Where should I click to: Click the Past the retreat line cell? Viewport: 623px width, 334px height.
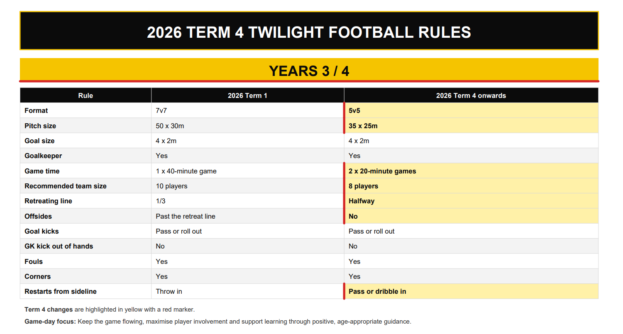[247, 216]
